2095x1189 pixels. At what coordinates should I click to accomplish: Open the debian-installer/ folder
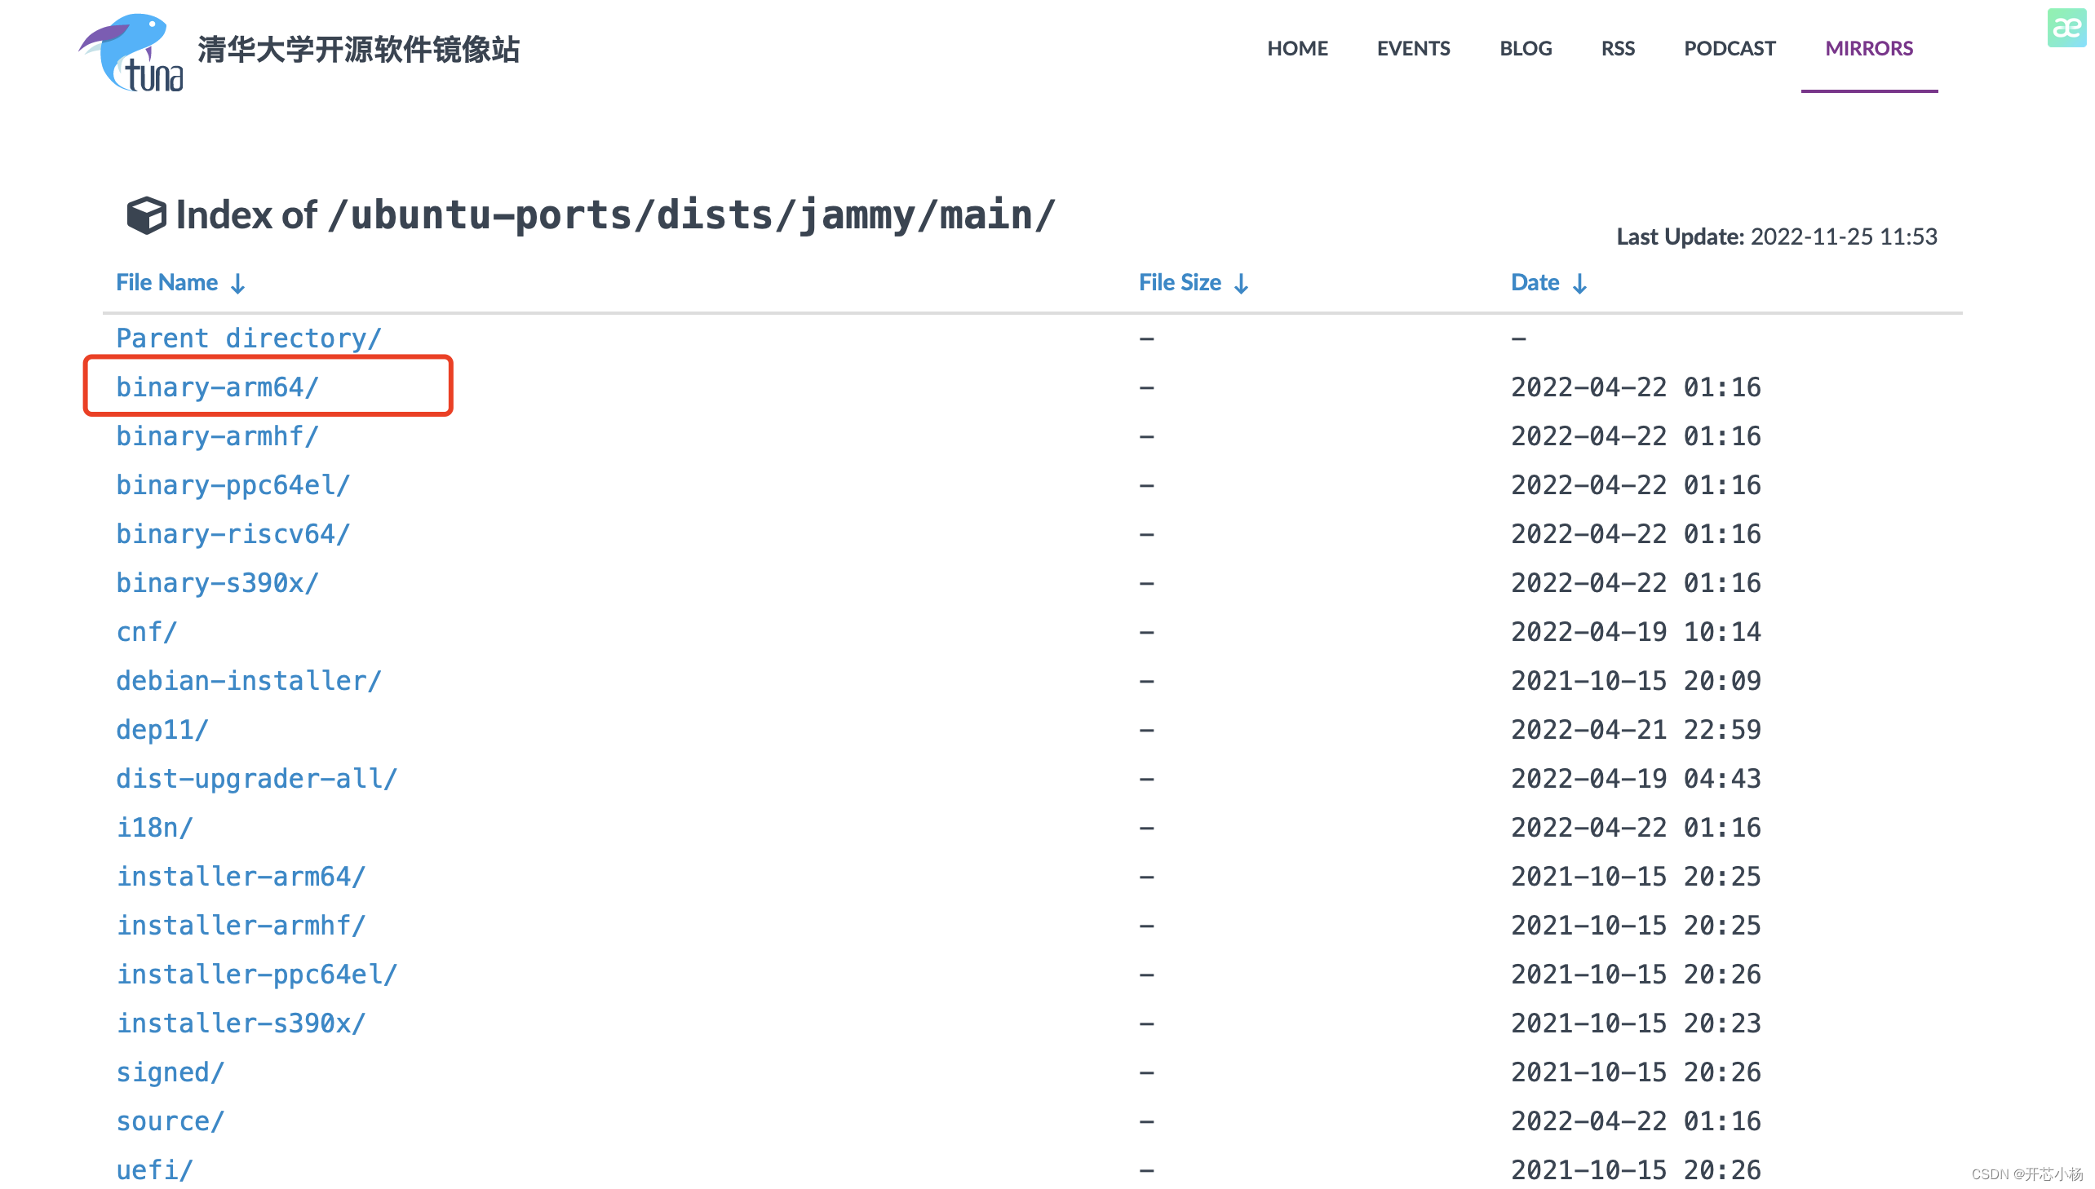coord(248,681)
